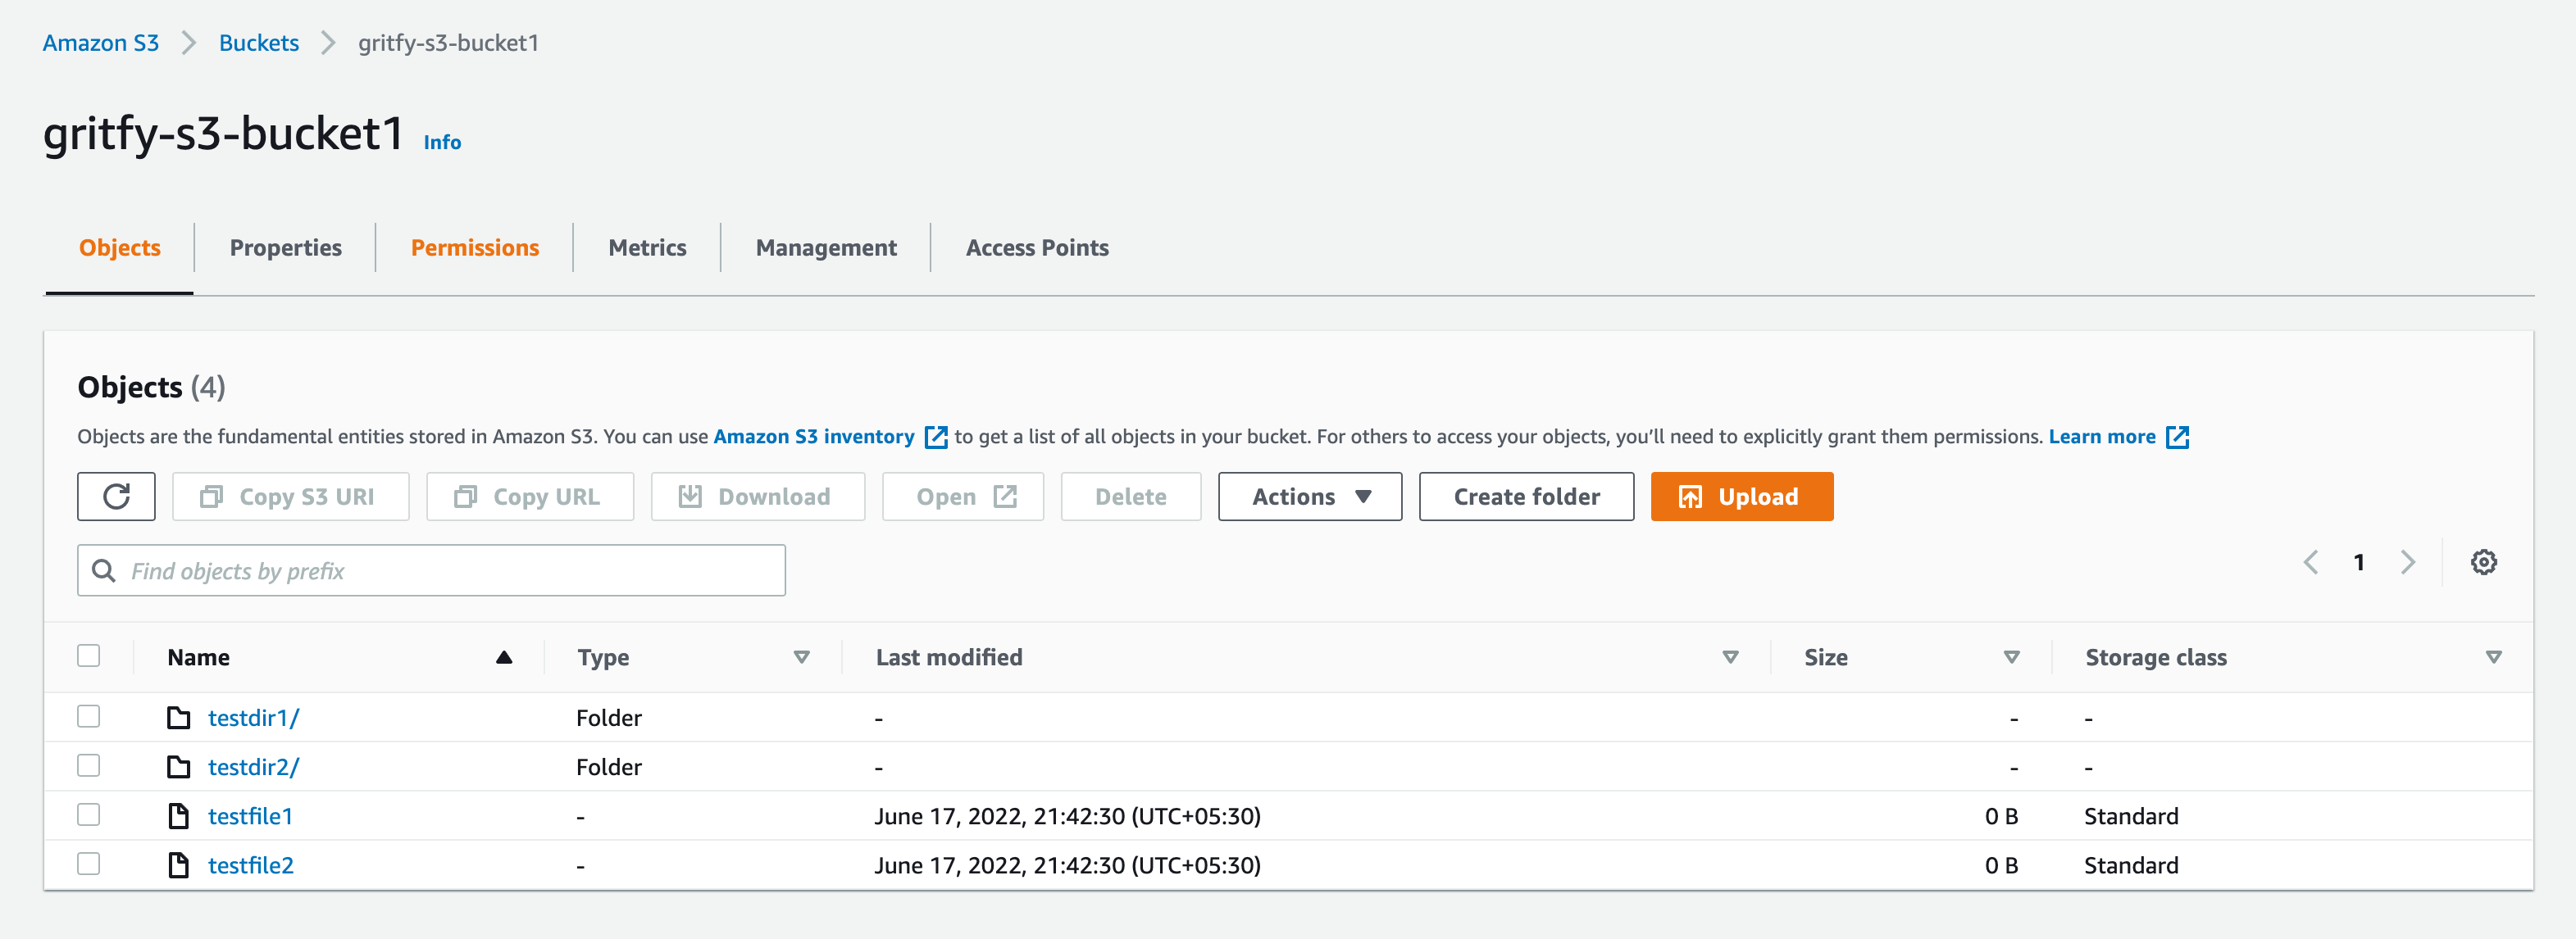Image resolution: width=2576 pixels, height=939 pixels.
Task: Expand the Actions dropdown
Action: tap(1309, 497)
